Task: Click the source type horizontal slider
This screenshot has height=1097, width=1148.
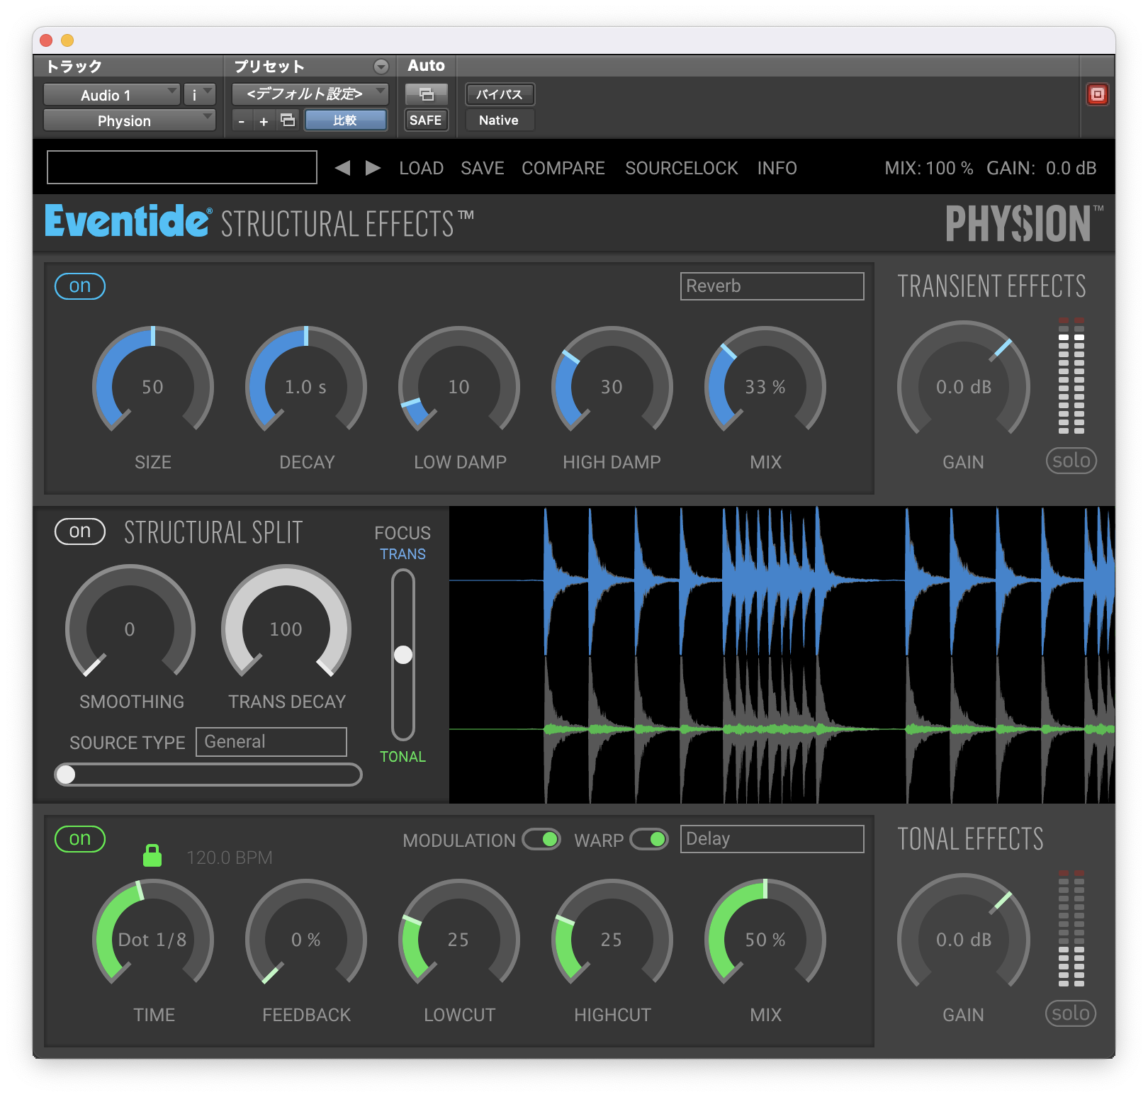Action: pos(208,775)
